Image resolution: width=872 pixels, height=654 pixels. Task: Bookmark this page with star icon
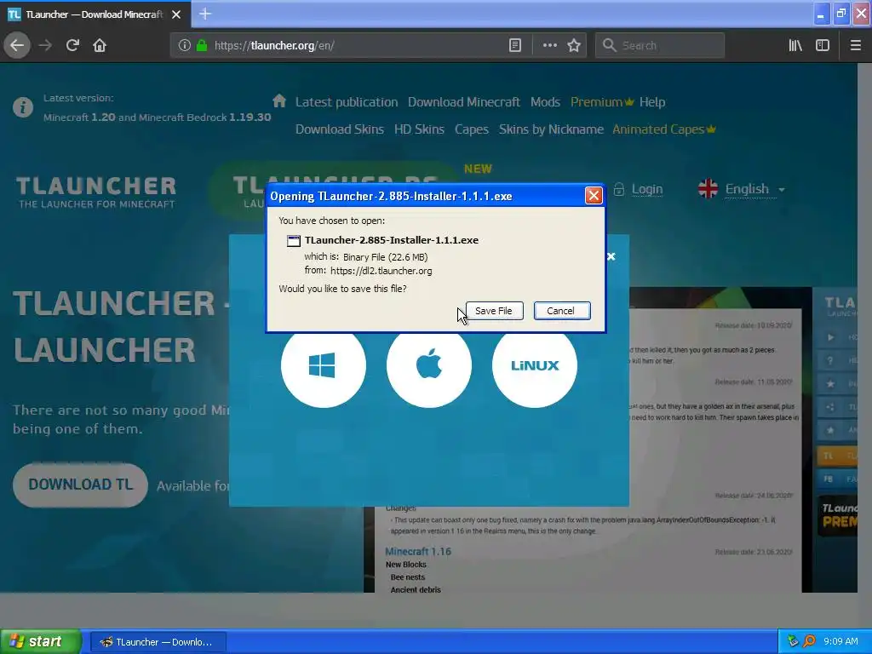pos(574,46)
